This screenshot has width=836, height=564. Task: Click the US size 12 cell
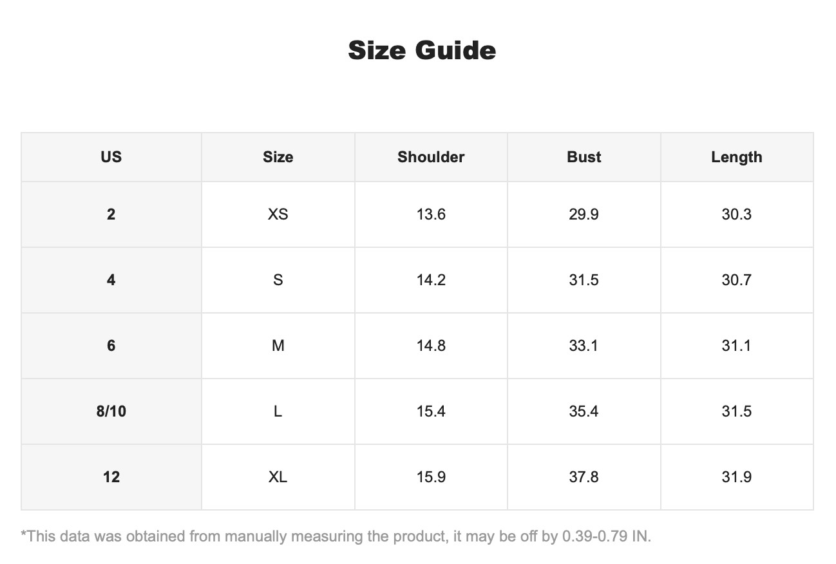point(111,477)
